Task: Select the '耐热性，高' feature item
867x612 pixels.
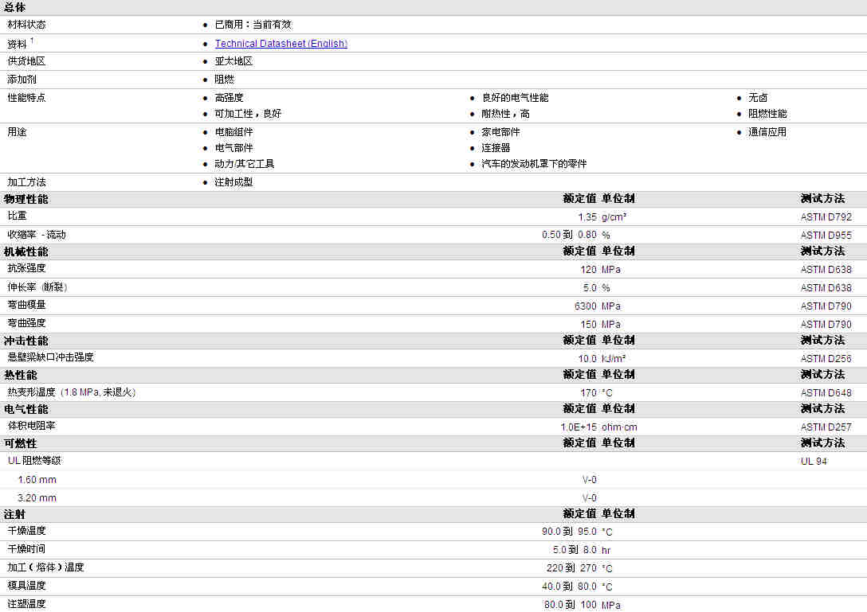Action: (x=505, y=114)
